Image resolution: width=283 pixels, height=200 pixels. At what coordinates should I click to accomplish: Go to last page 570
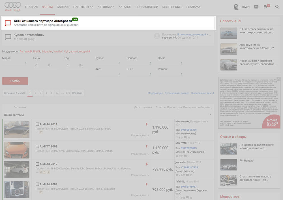pyautogui.click(x=68, y=93)
